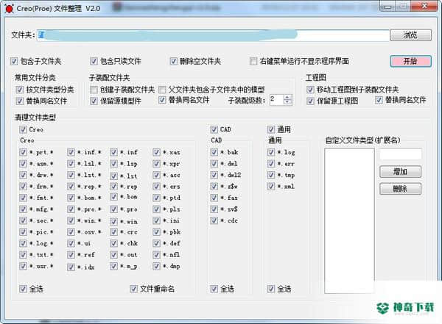The height and width of the screenshot is (324, 442).
Task: Toggle 删除空文件夹 checkbox
Action: click(173, 61)
